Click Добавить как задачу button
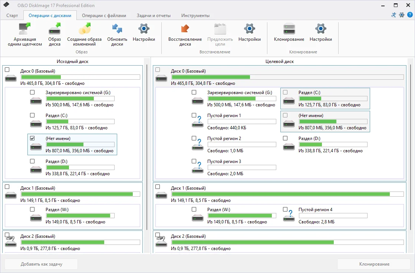This screenshot has width=415, height=273. coord(41,264)
